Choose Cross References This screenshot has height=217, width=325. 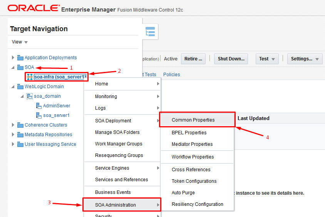click(x=197, y=170)
